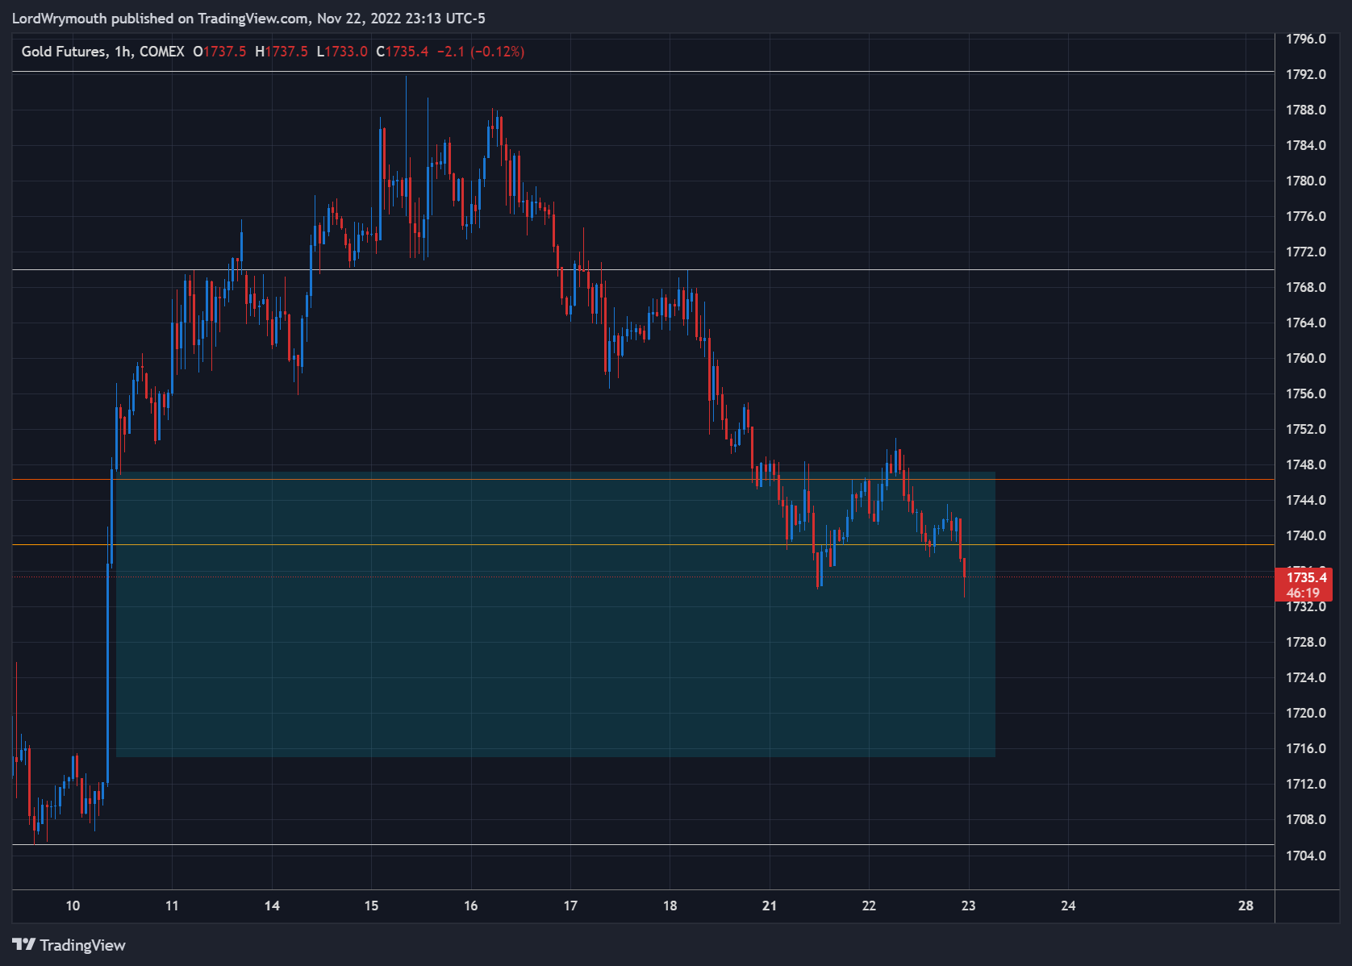Select the white horizontal line near 1792
Screen dimensions: 1352x966
point(643,72)
